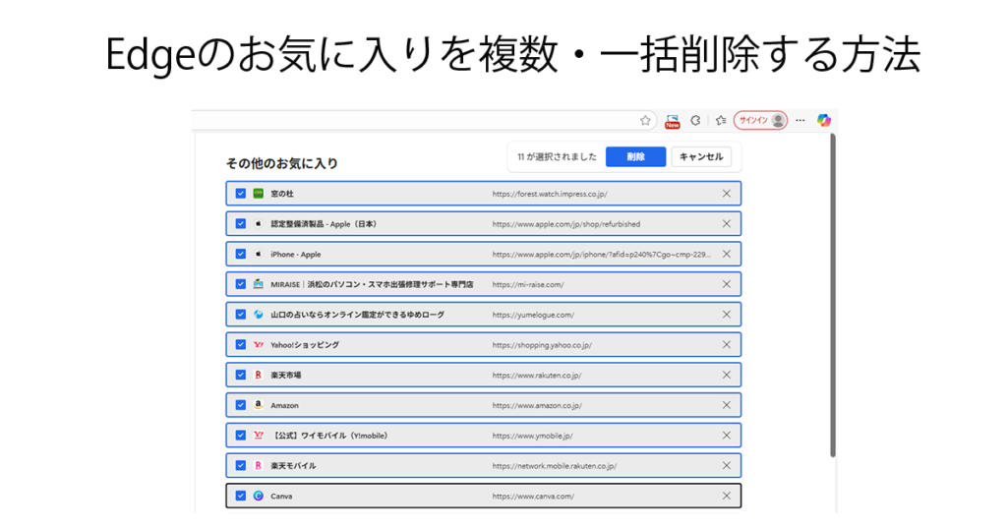The image size is (1007, 529).
Task: Delete the 楽天モバイル entry using X
Action: tap(726, 465)
